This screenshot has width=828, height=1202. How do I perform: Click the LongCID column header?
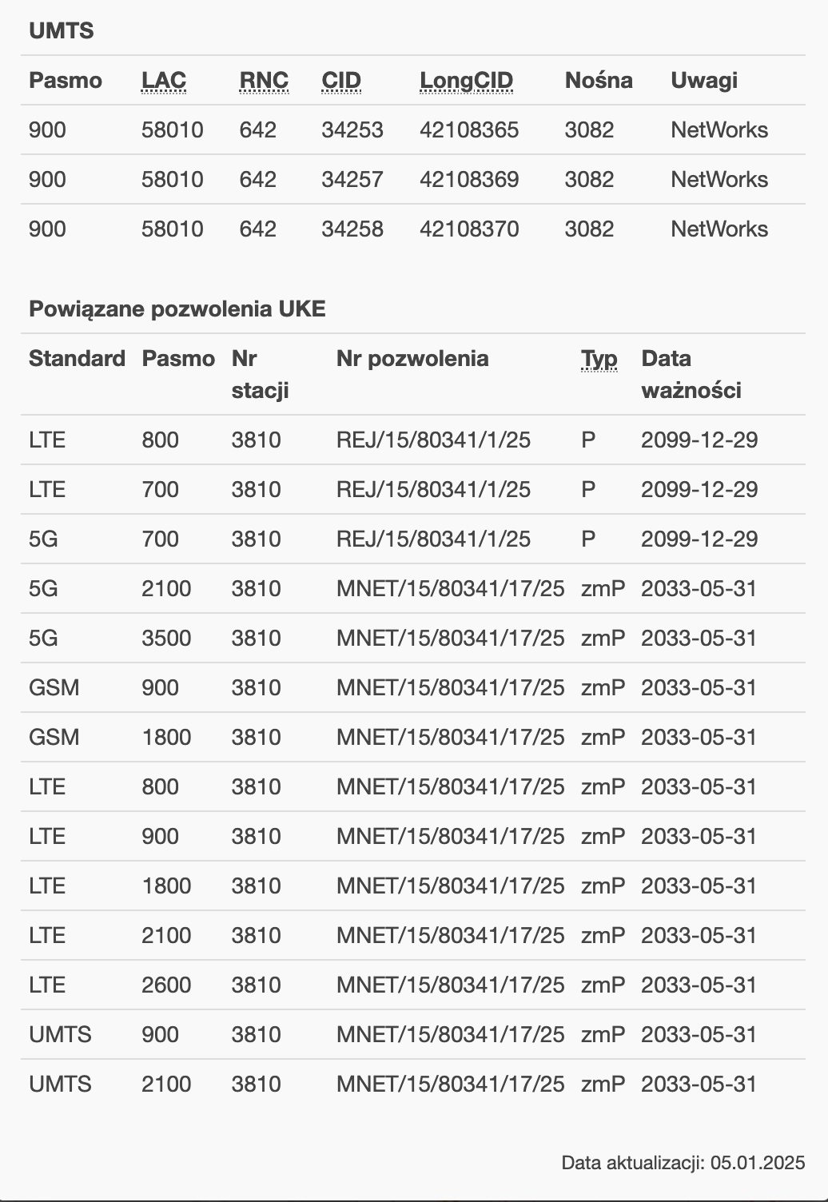pyautogui.click(x=467, y=81)
